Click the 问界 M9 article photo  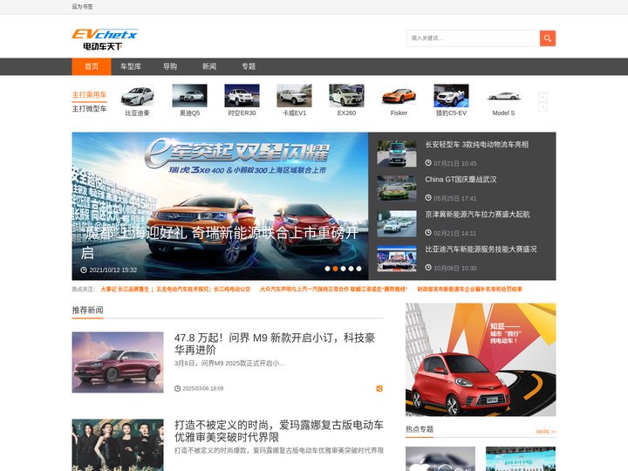[x=118, y=362]
